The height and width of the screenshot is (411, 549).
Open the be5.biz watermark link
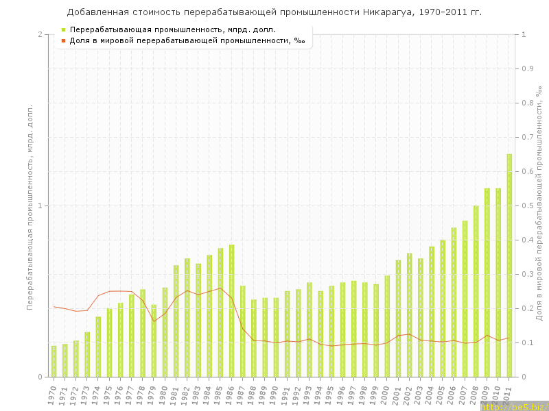(513, 406)
